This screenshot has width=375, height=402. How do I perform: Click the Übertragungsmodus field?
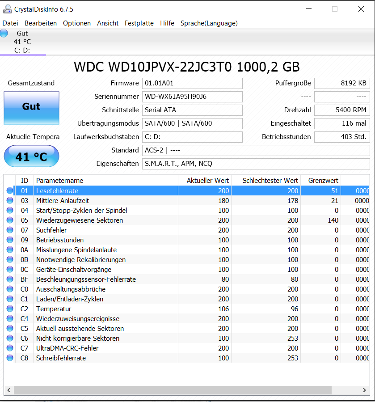pos(192,123)
